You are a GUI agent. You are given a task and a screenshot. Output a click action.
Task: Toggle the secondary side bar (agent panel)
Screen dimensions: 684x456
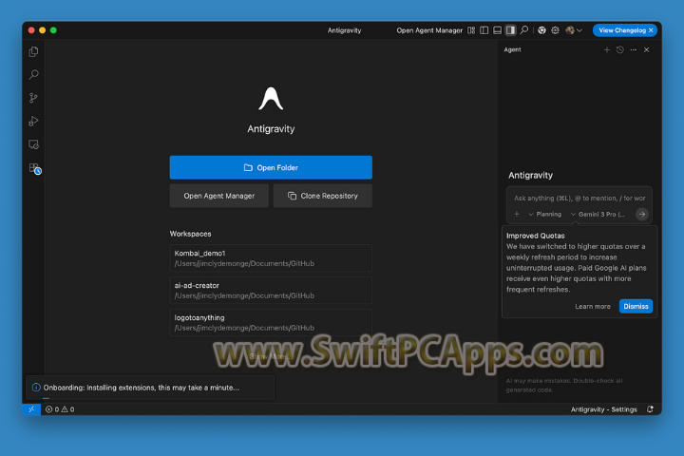click(x=510, y=30)
